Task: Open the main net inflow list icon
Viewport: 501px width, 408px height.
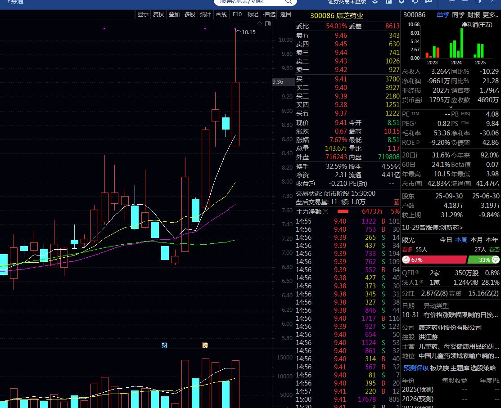Action: tap(325, 211)
